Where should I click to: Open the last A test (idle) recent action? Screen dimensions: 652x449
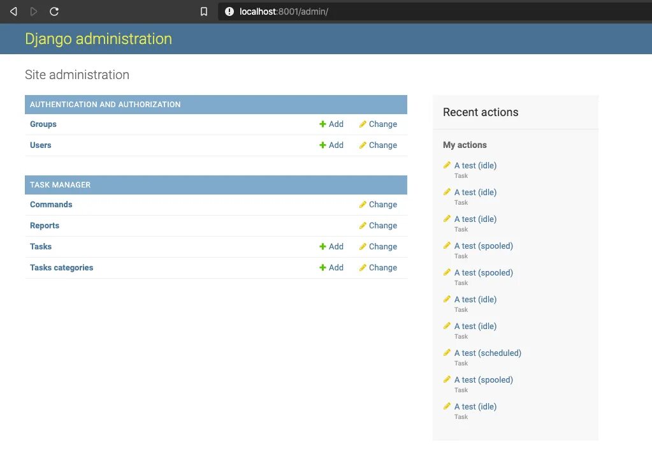pos(475,406)
